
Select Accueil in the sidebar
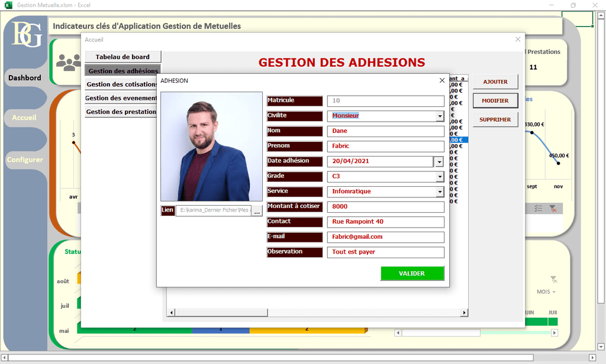(24, 118)
